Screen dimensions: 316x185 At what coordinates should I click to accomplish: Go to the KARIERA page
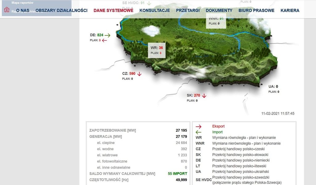[x=290, y=10]
